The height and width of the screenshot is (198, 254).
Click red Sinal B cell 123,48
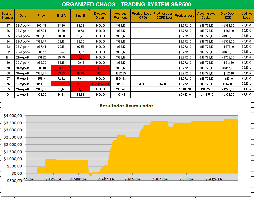[80, 84]
